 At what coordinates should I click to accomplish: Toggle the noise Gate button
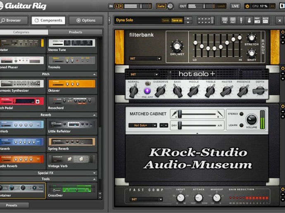tap(161, 6)
